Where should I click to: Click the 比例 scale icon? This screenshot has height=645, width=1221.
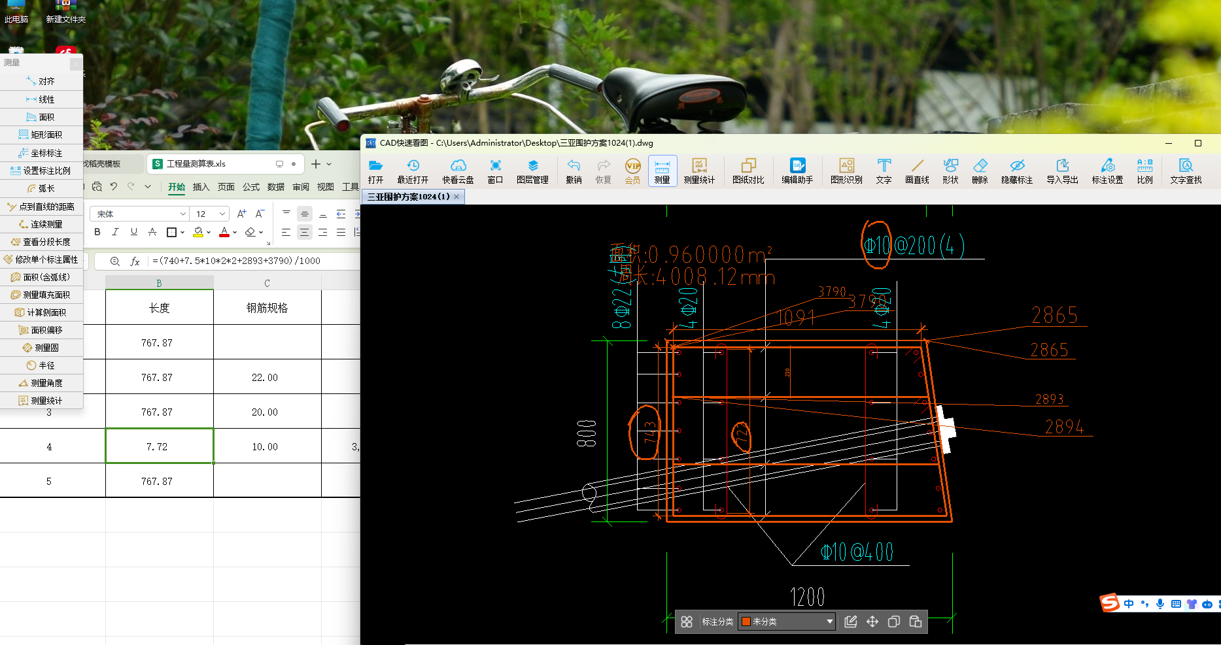[x=1144, y=171]
